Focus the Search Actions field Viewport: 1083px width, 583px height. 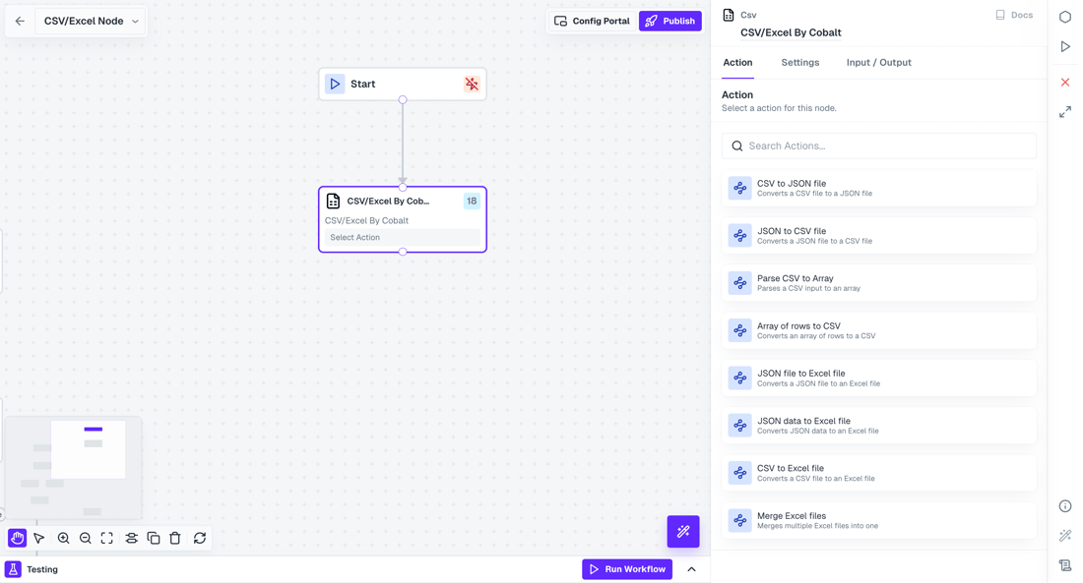pyautogui.click(x=878, y=146)
